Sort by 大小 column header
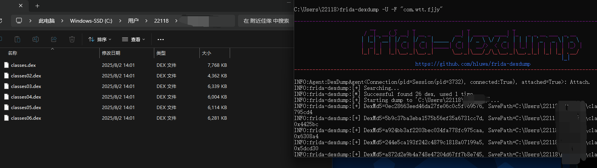This screenshot has width=597, height=168. (x=207, y=53)
